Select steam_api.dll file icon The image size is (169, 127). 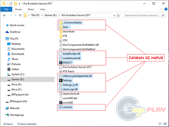click(x=61, y=89)
